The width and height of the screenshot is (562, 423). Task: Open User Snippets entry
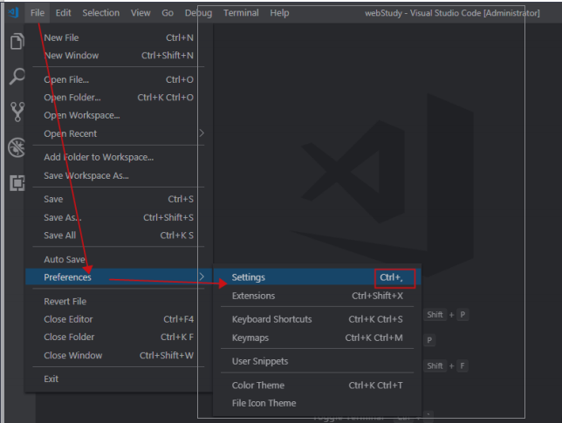(x=317, y=361)
